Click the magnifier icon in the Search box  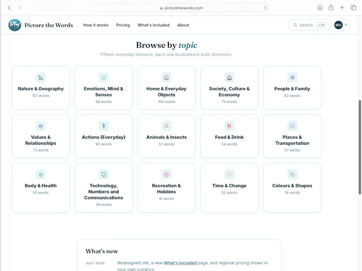[295, 25]
